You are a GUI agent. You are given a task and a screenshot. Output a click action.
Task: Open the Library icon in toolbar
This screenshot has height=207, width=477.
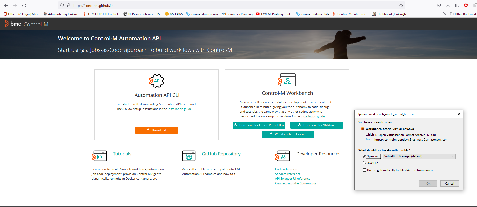point(457,5)
